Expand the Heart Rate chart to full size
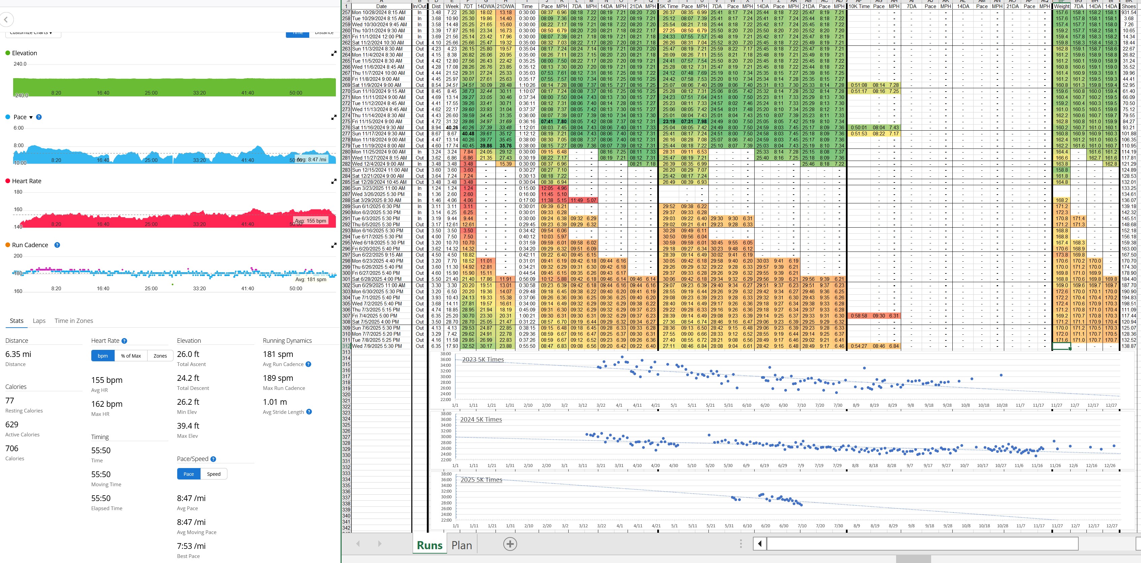Image resolution: width=1141 pixels, height=563 pixels. pyautogui.click(x=334, y=181)
